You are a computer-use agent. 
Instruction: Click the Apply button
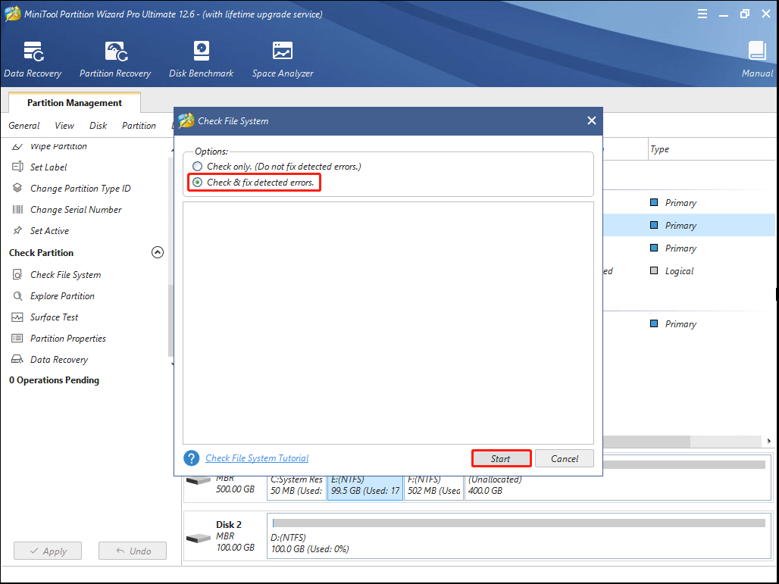pos(48,551)
